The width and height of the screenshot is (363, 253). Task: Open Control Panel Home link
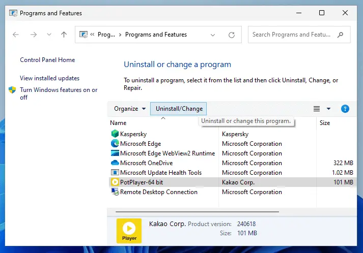47,60
